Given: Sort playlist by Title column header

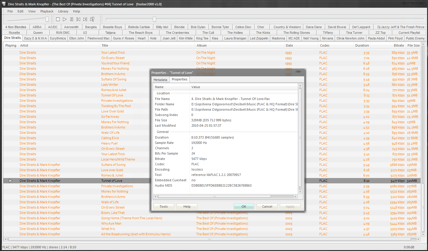Looking at the screenshot, I should point(147,45).
